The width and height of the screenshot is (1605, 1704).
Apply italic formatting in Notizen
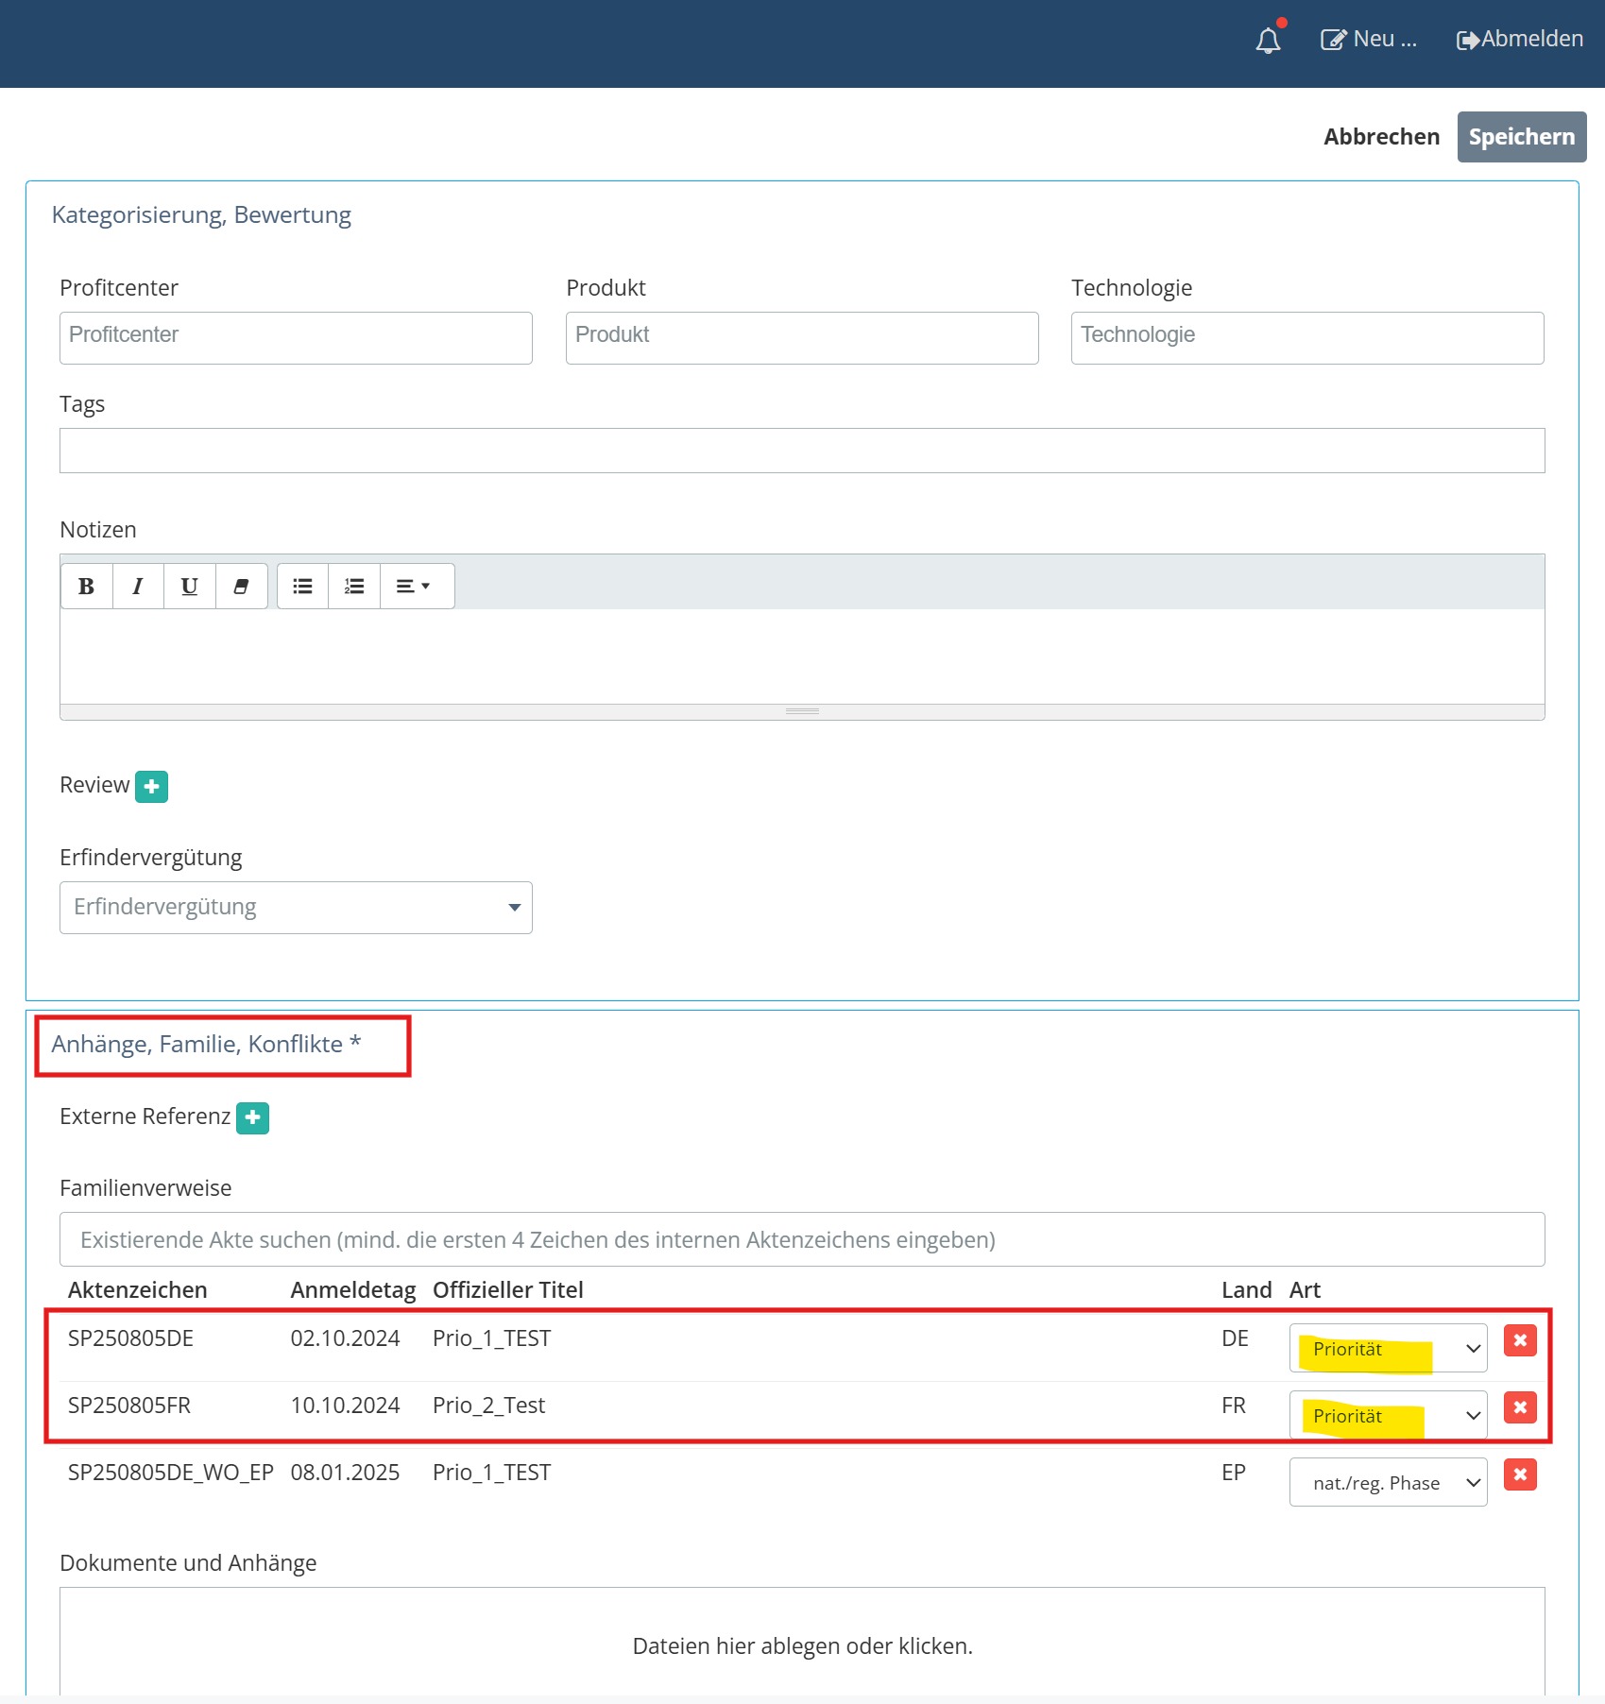click(138, 587)
